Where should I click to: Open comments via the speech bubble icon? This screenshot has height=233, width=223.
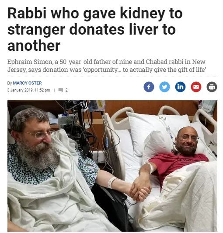point(60,90)
